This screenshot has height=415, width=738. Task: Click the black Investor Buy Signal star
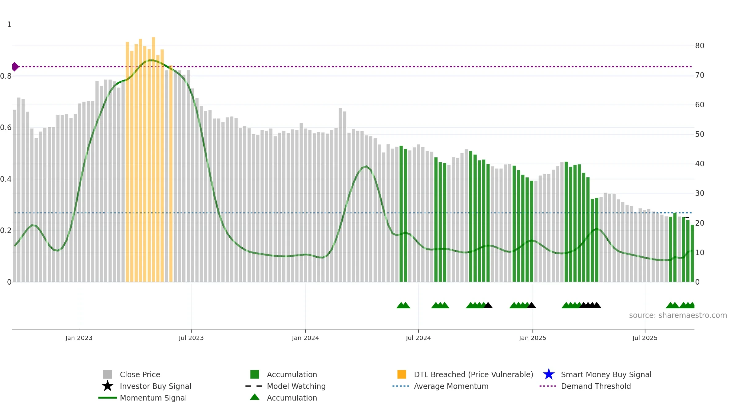pos(108,386)
